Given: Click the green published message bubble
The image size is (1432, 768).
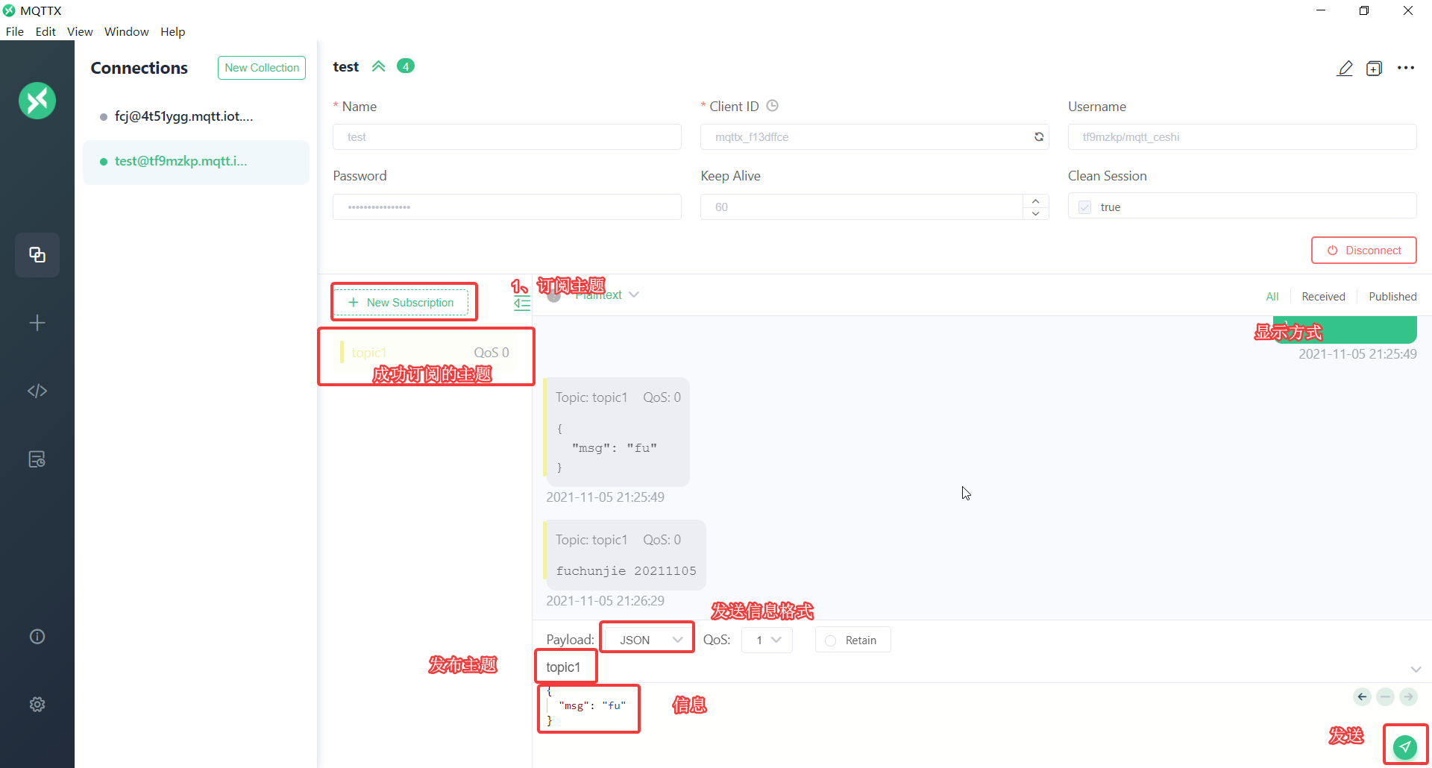Looking at the screenshot, I should coord(1345,330).
